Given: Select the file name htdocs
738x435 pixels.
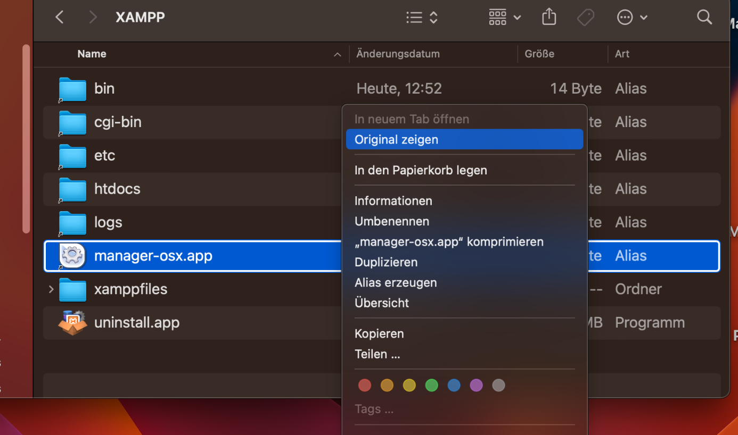Looking at the screenshot, I should click(117, 189).
